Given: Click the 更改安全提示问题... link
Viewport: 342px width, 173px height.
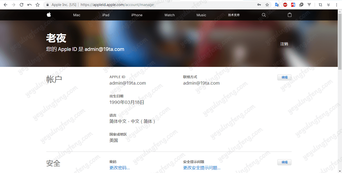Looking at the screenshot, I should 202,168.
